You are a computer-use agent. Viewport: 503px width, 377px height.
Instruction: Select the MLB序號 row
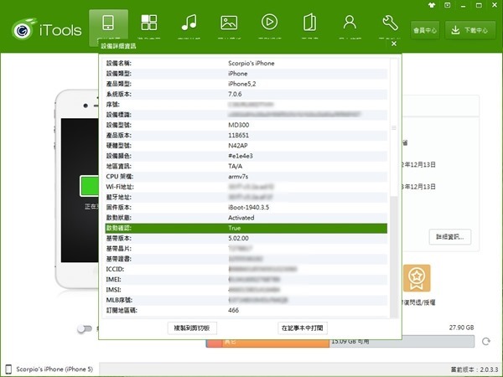click(x=246, y=300)
